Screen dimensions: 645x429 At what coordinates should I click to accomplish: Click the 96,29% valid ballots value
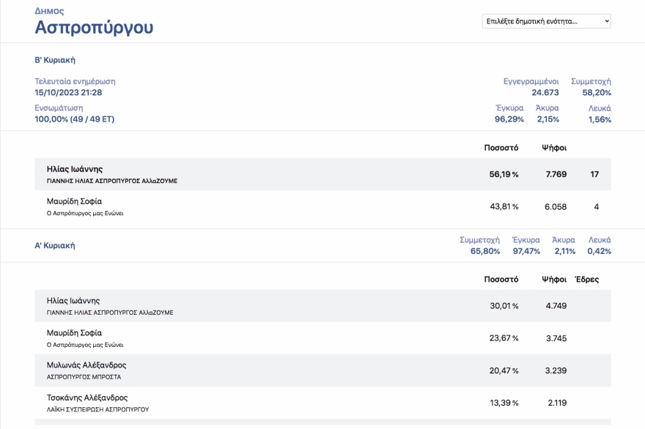(x=509, y=119)
